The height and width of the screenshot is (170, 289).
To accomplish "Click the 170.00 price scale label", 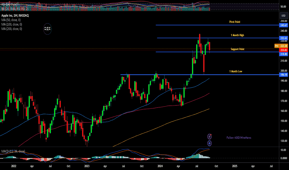I will point(284,101).
